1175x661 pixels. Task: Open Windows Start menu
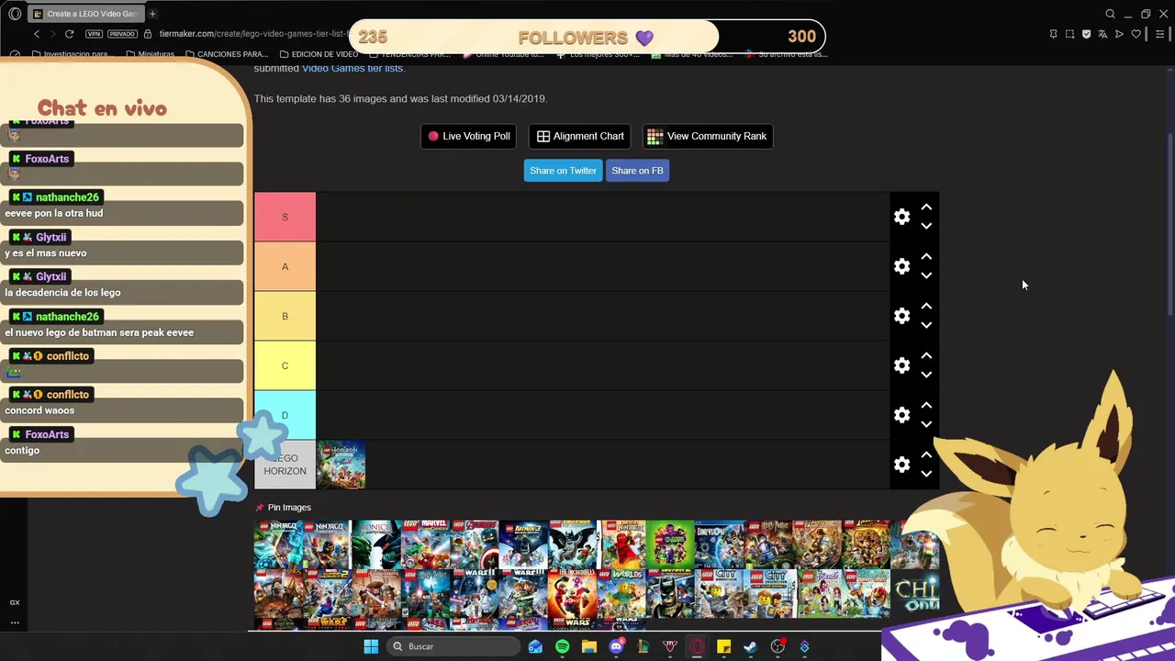371,646
